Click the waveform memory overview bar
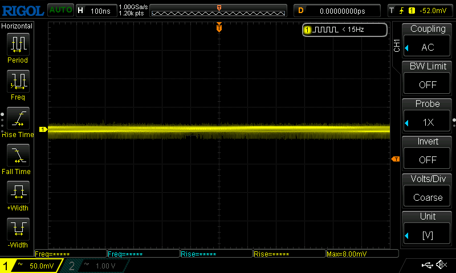Viewport: 456px width, 273px height. tap(218, 11)
